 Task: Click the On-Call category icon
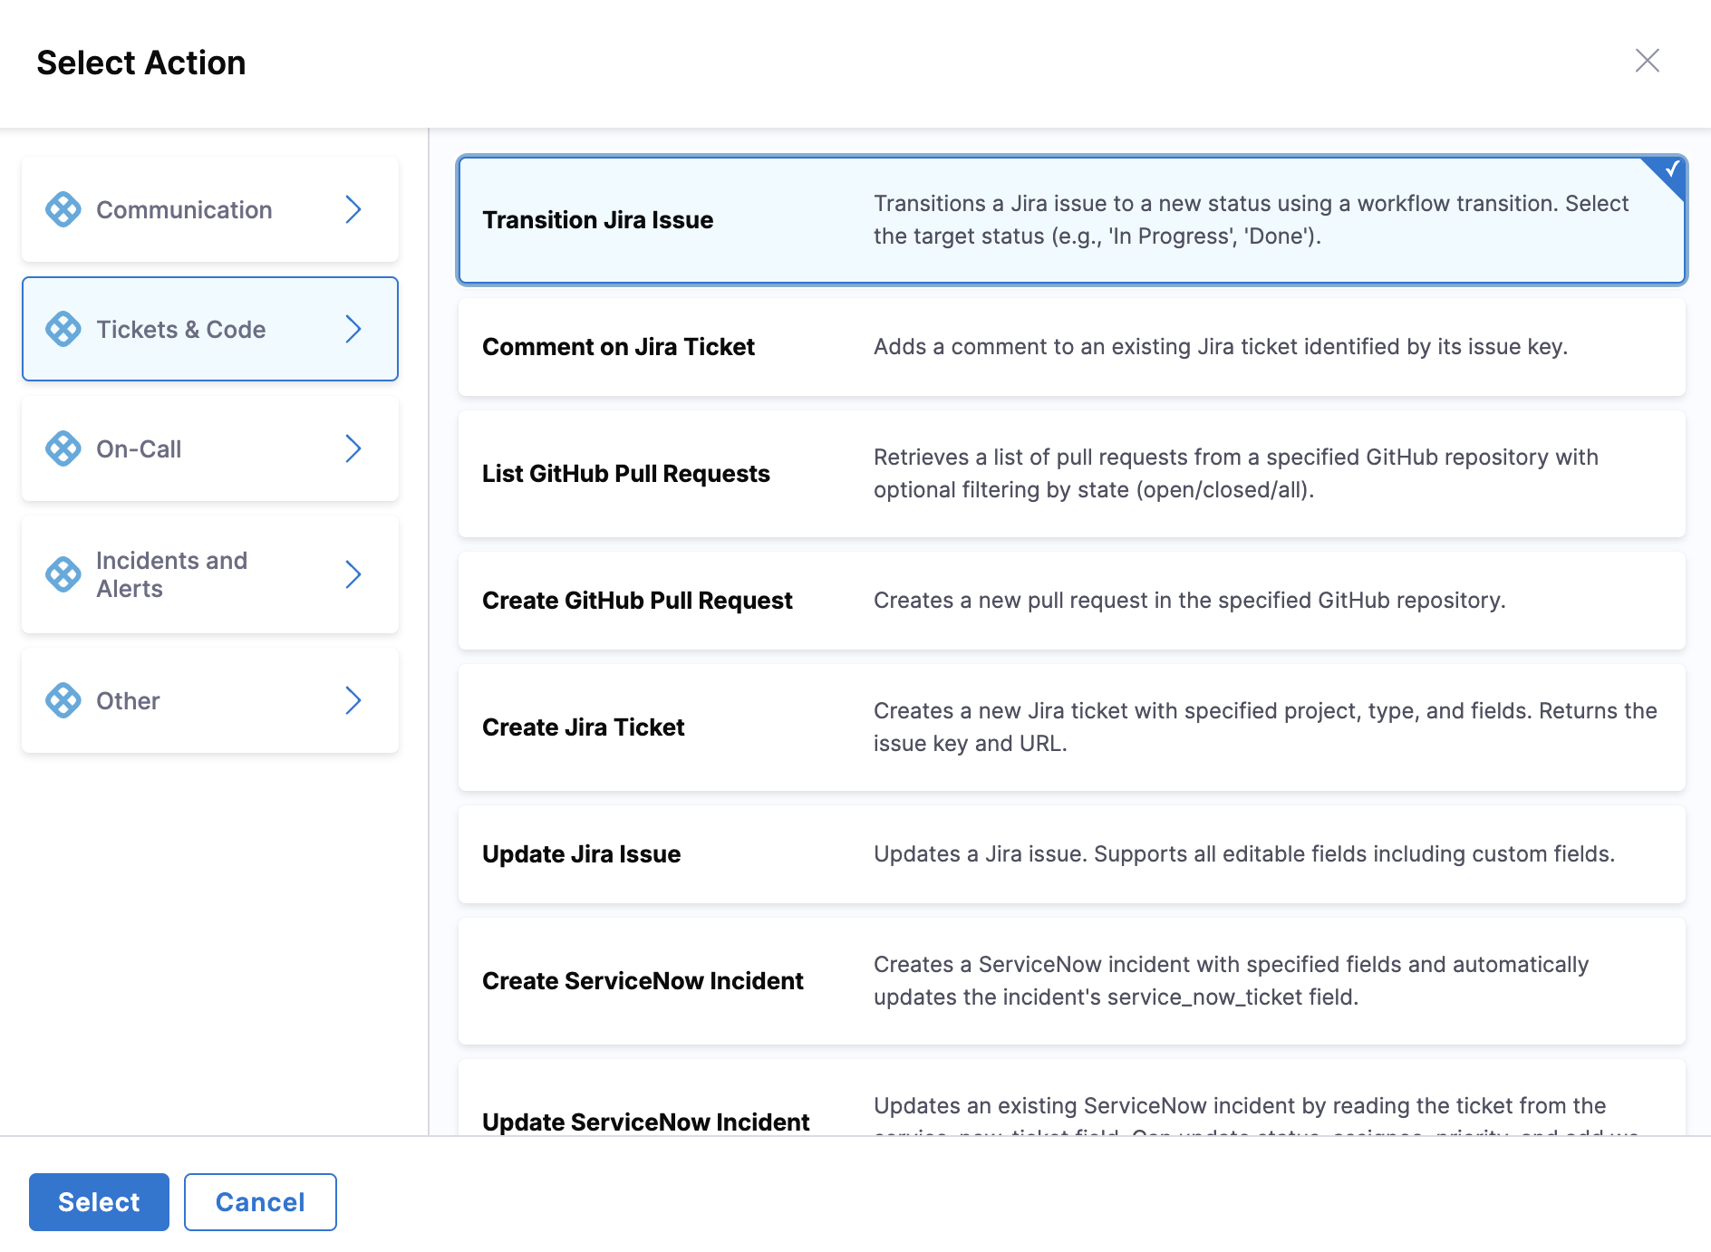point(63,448)
